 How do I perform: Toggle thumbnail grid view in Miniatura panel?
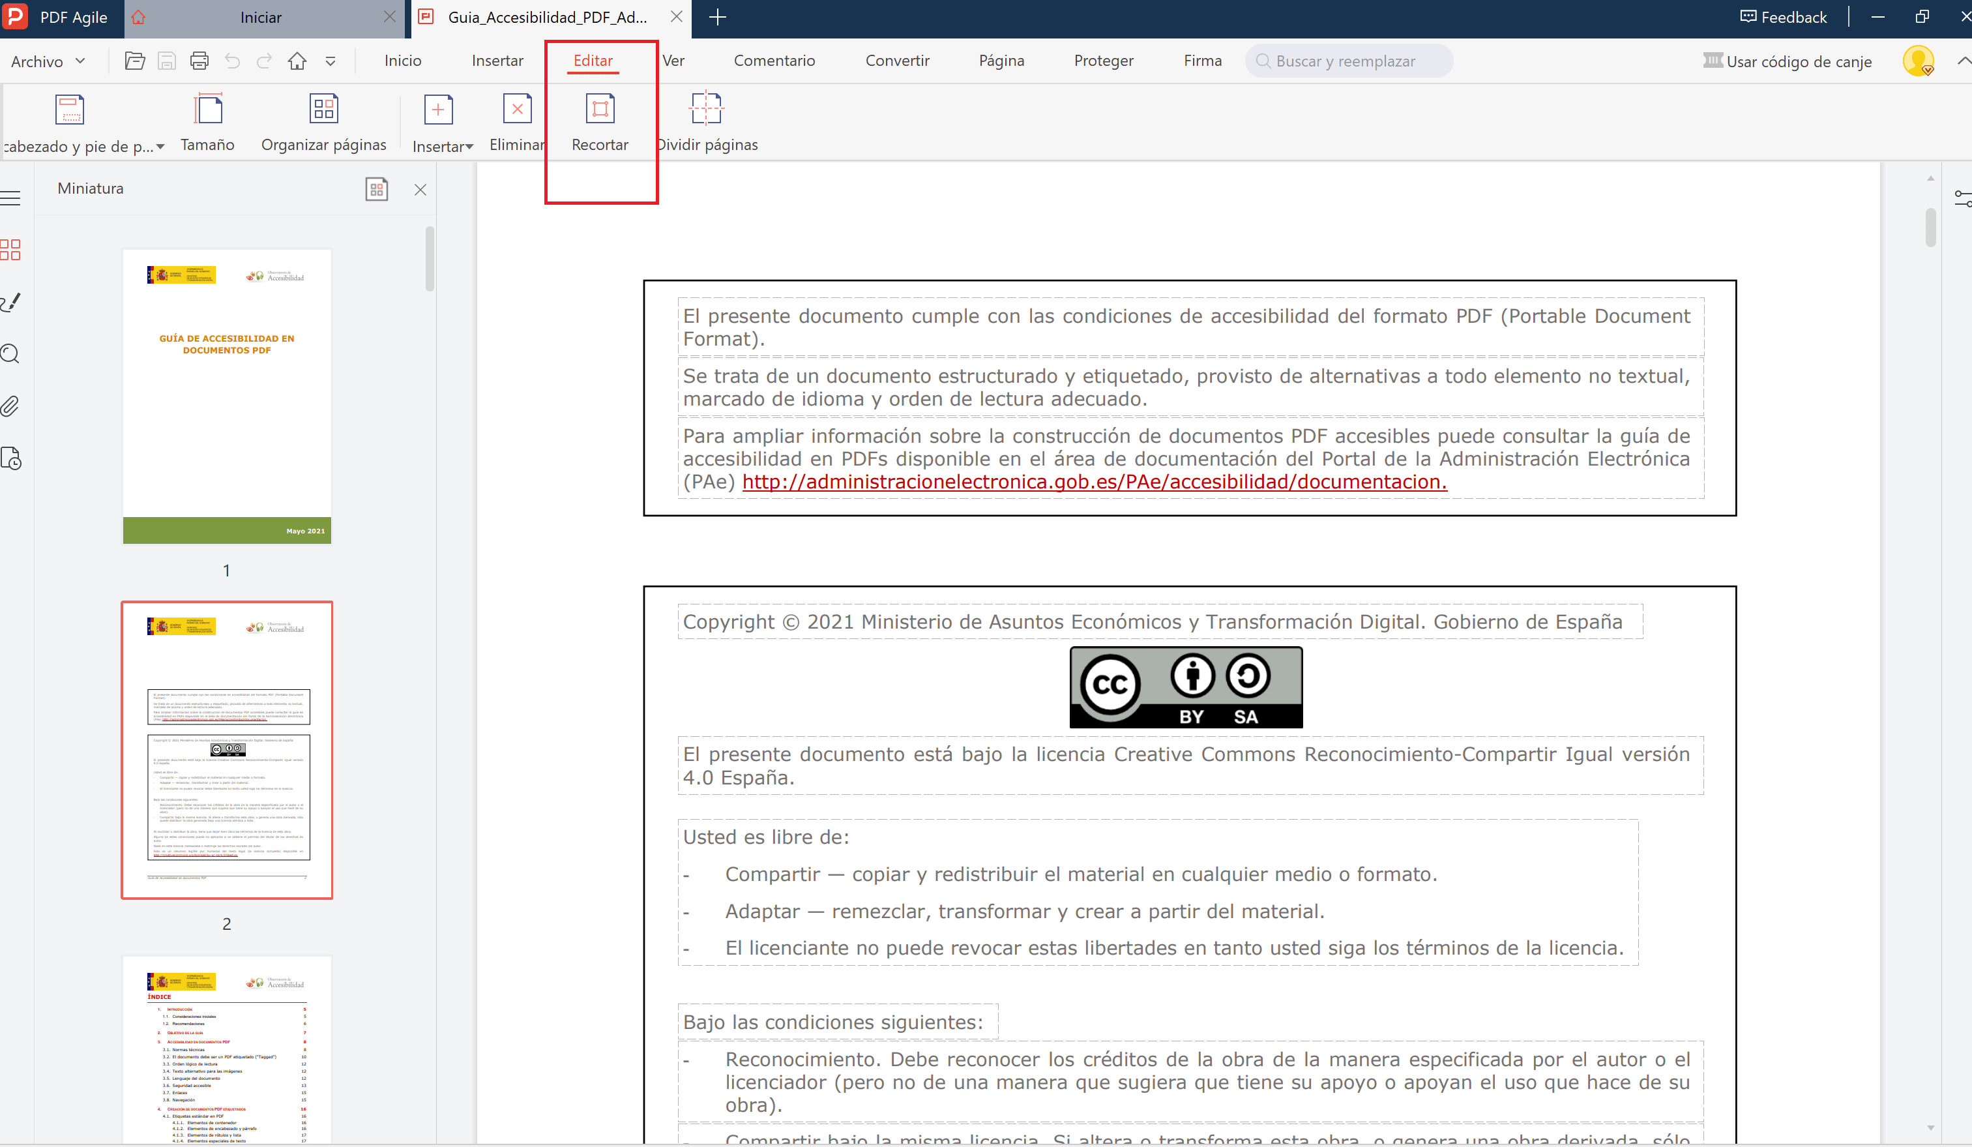[376, 190]
